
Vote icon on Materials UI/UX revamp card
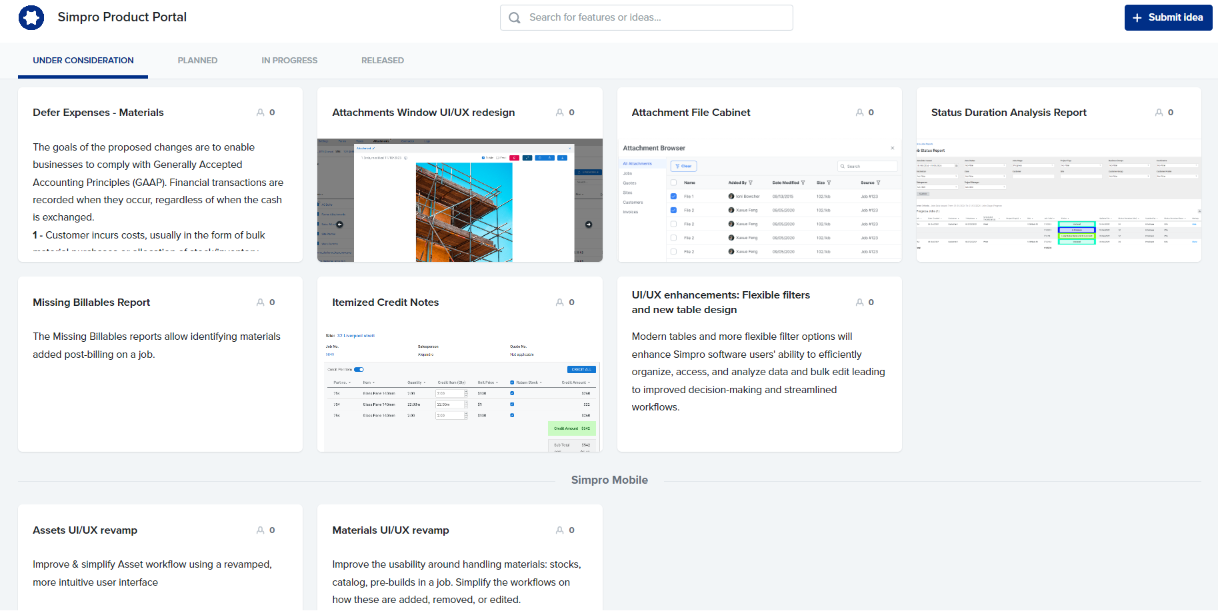click(560, 530)
